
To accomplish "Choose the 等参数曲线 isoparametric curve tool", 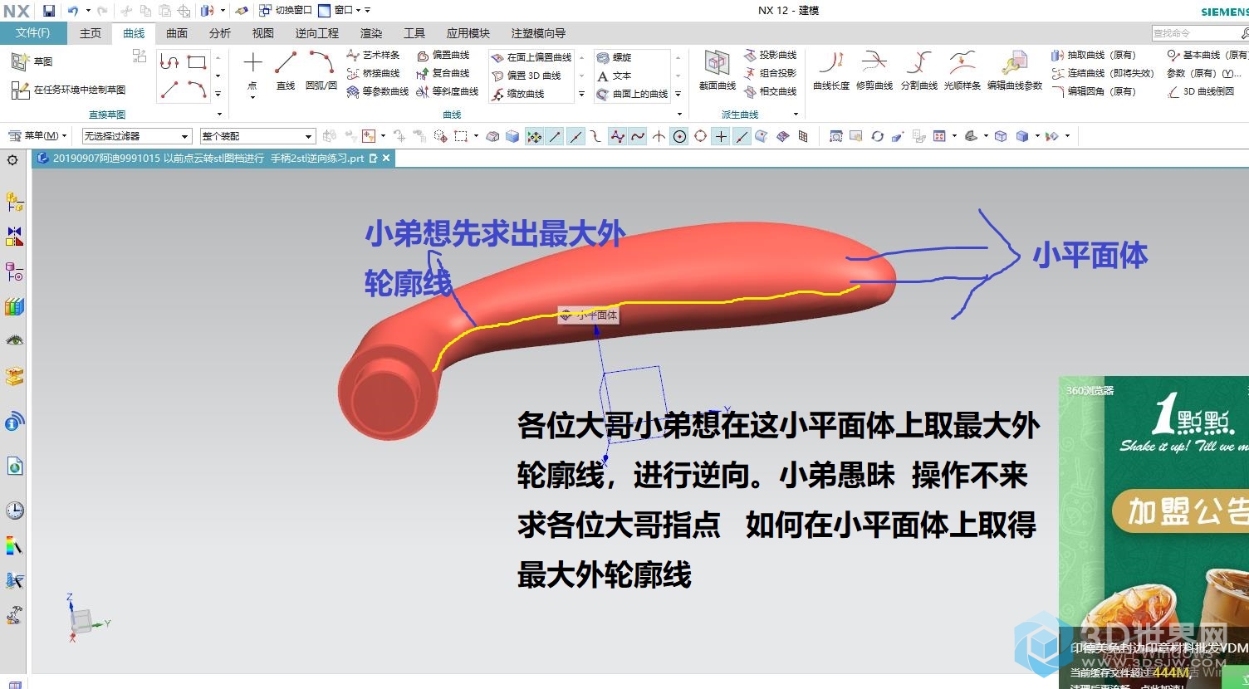I will [378, 91].
